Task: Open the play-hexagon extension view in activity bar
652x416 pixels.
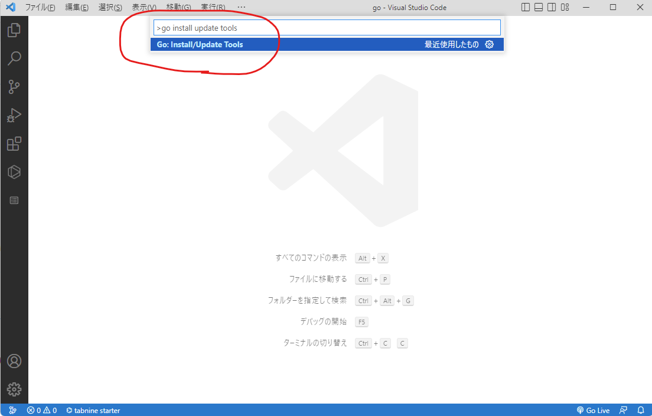Action: pyautogui.click(x=14, y=172)
